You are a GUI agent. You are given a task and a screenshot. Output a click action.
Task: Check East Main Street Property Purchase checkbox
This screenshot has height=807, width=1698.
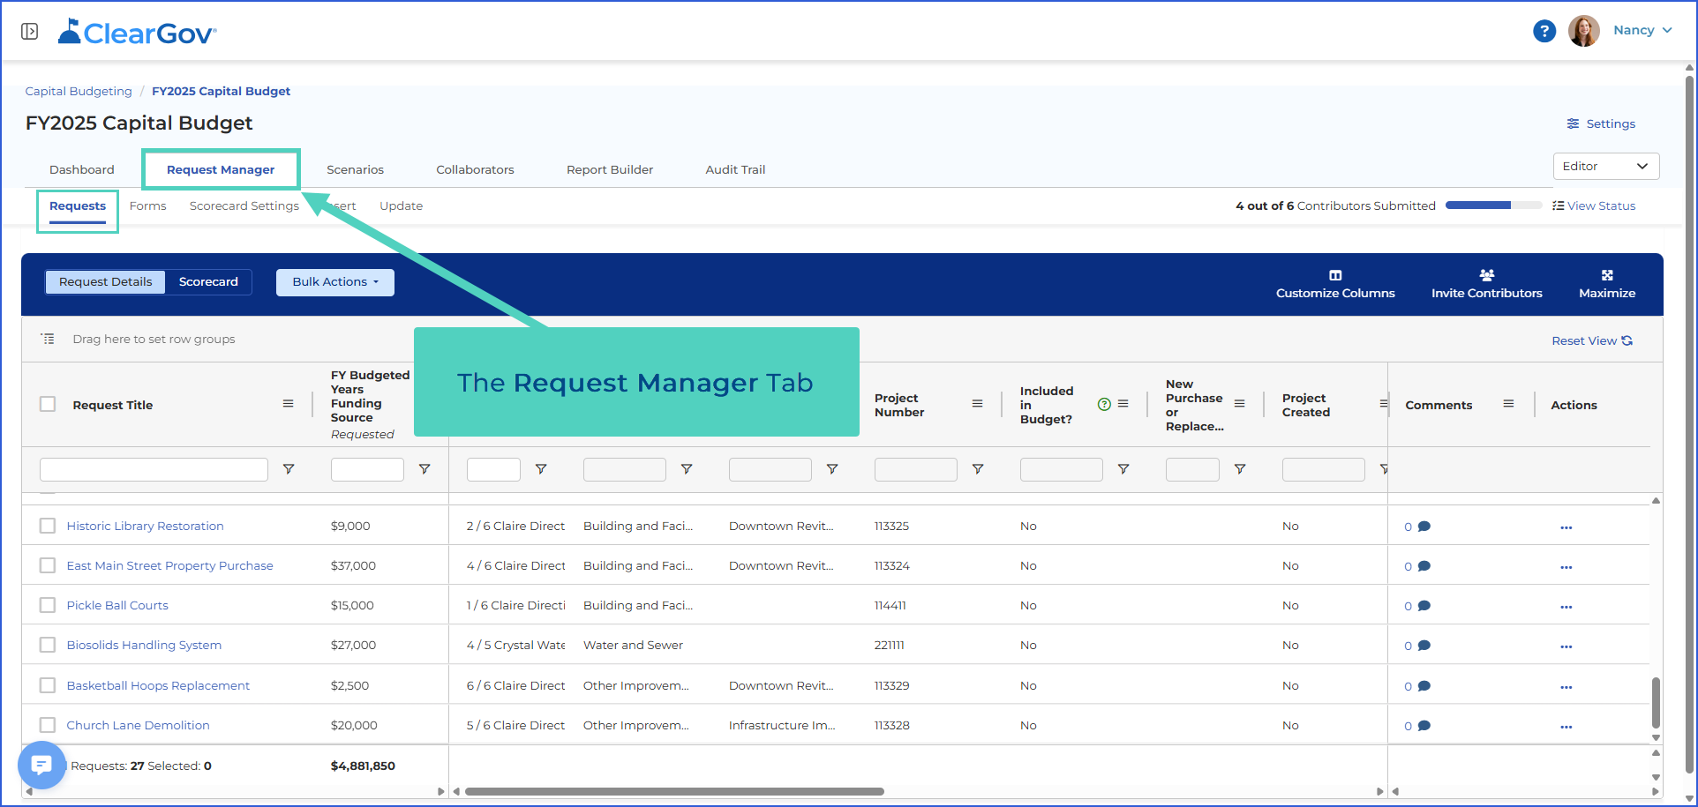pyautogui.click(x=48, y=565)
